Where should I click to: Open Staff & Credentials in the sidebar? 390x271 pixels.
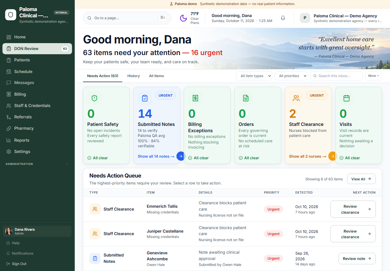click(x=37, y=106)
